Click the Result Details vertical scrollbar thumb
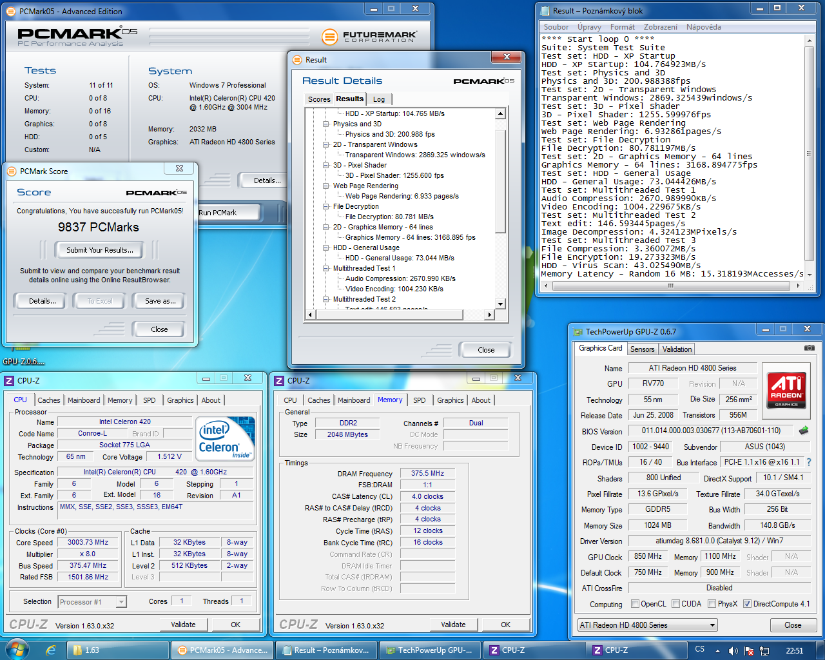Screen dimensions: 825x660 click(x=500, y=181)
